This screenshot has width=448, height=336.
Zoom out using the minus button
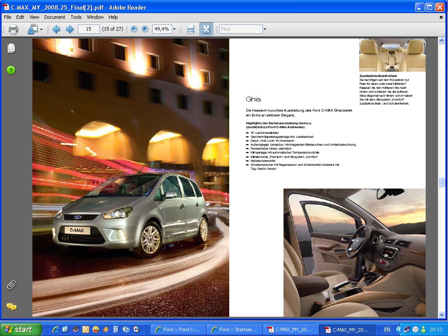(x=134, y=29)
